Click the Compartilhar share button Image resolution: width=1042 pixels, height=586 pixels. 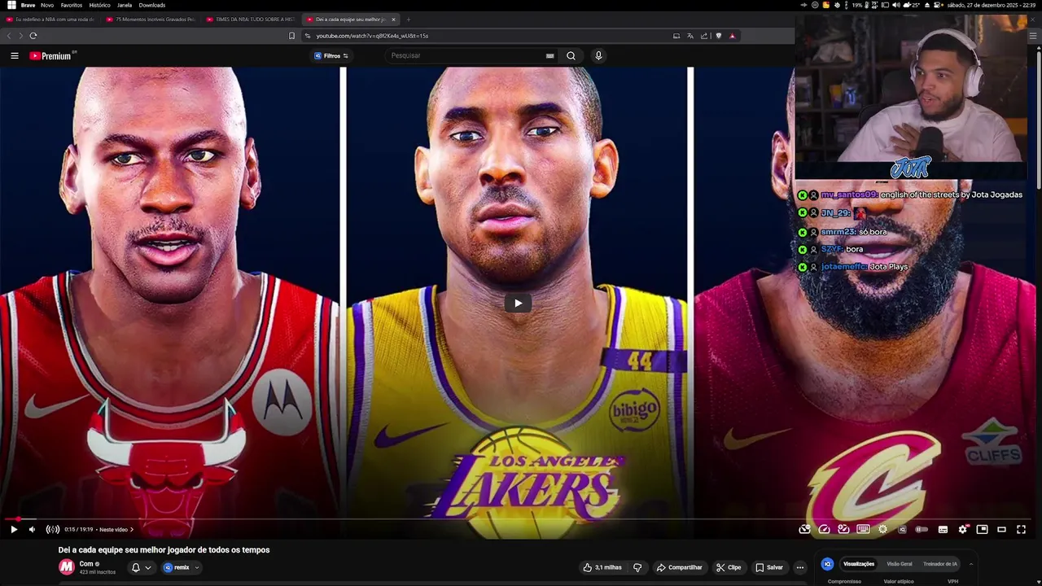pos(679,567)
